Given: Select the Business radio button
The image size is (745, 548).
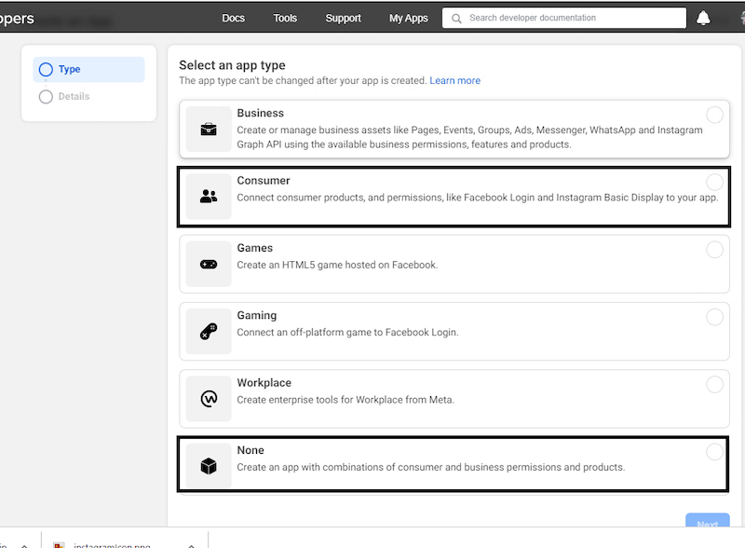Looking at the screenshot, I should coord(715,115).
